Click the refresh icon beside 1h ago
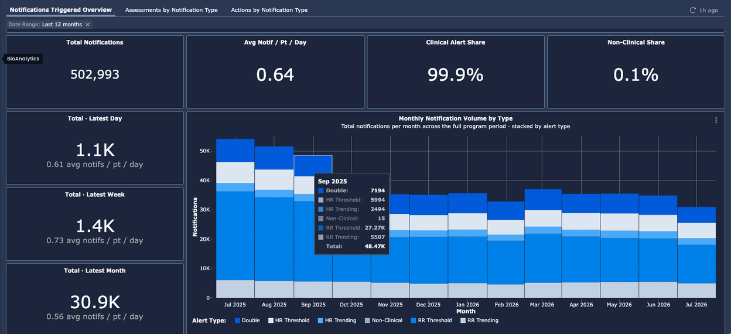731x334 pixels. [693, 11]
